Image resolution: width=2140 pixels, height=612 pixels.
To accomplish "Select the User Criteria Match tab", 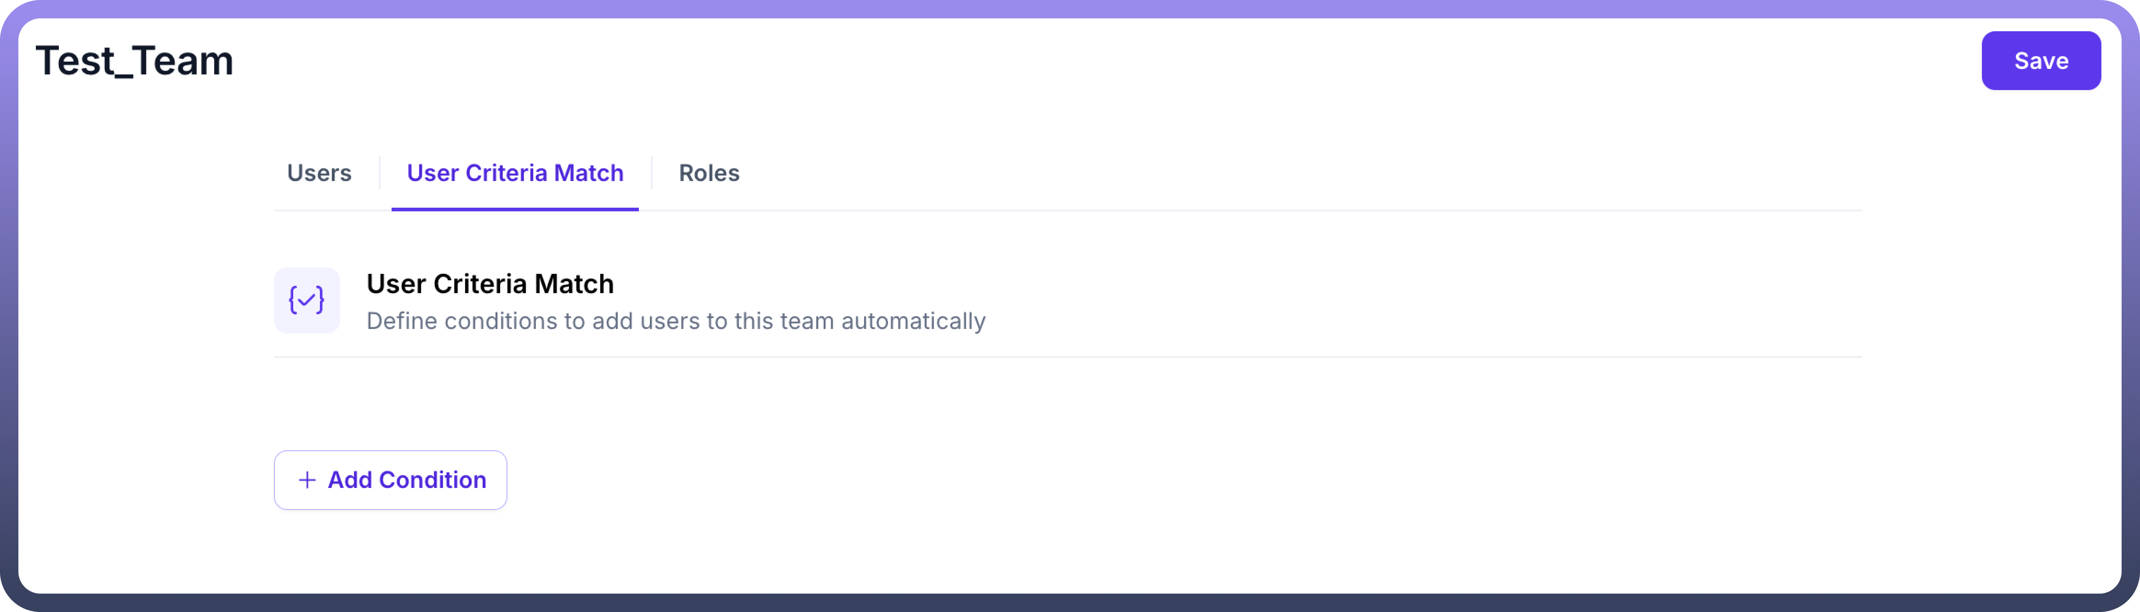I will pos(514,173).
